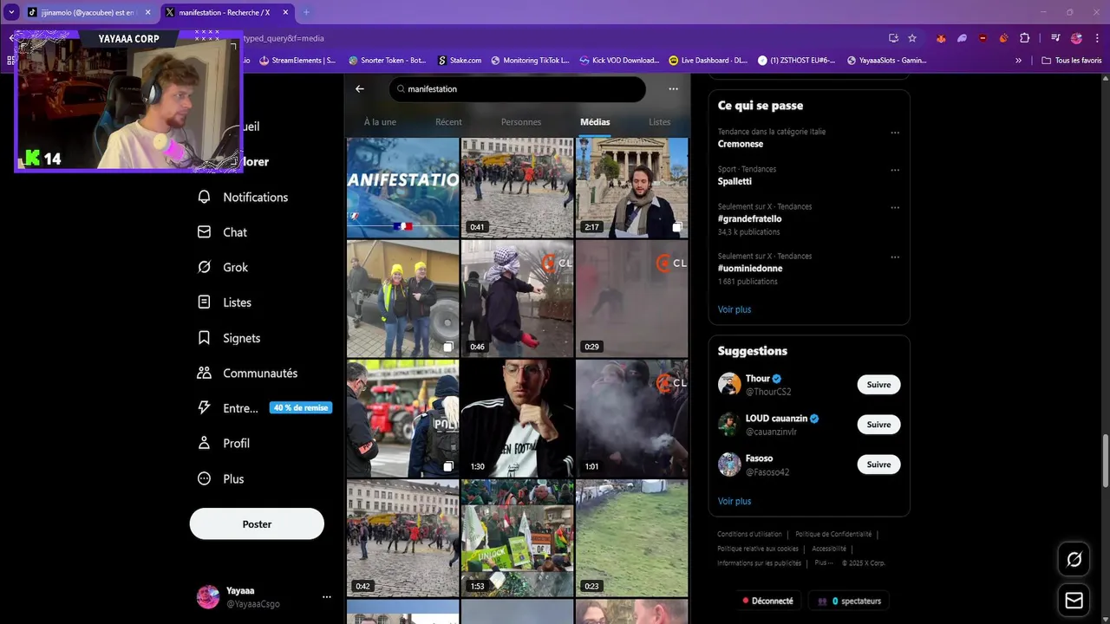Follow Thour with the Suivre button
The height and width of the screenshot is (624, 1110).
coord(878,385)
